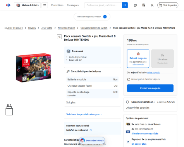184x147 pixels.
Task: Select the charger thumbnail image
Action: 9,110
